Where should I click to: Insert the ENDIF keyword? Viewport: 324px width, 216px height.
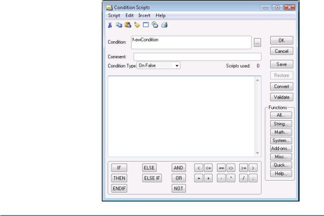click(x=119, y=188)
